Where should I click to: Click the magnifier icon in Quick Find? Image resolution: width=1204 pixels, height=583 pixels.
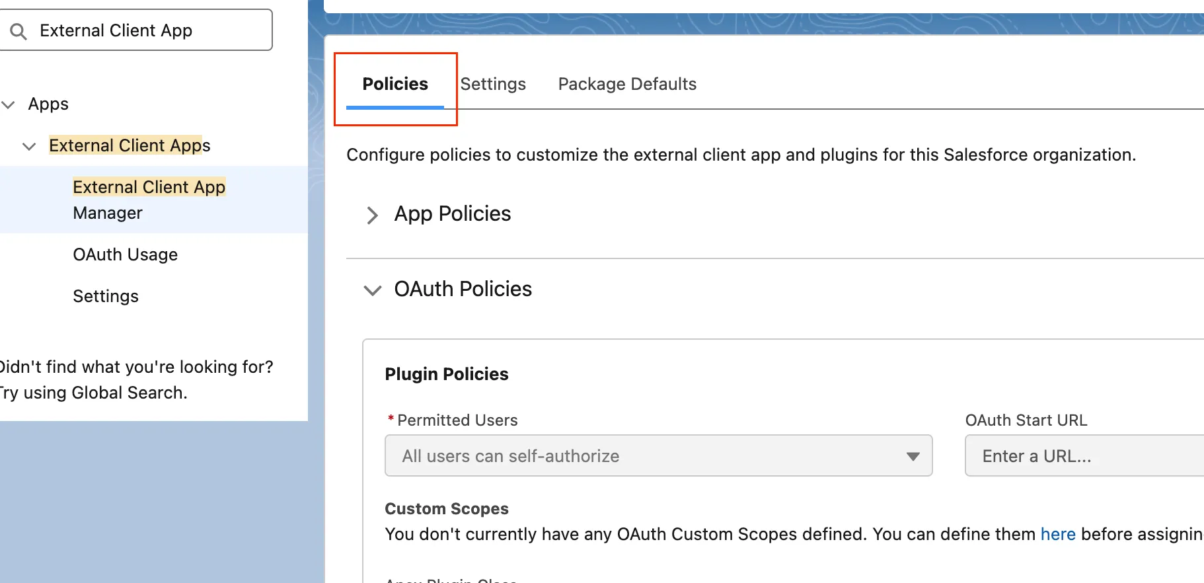(x=19, y=31)
